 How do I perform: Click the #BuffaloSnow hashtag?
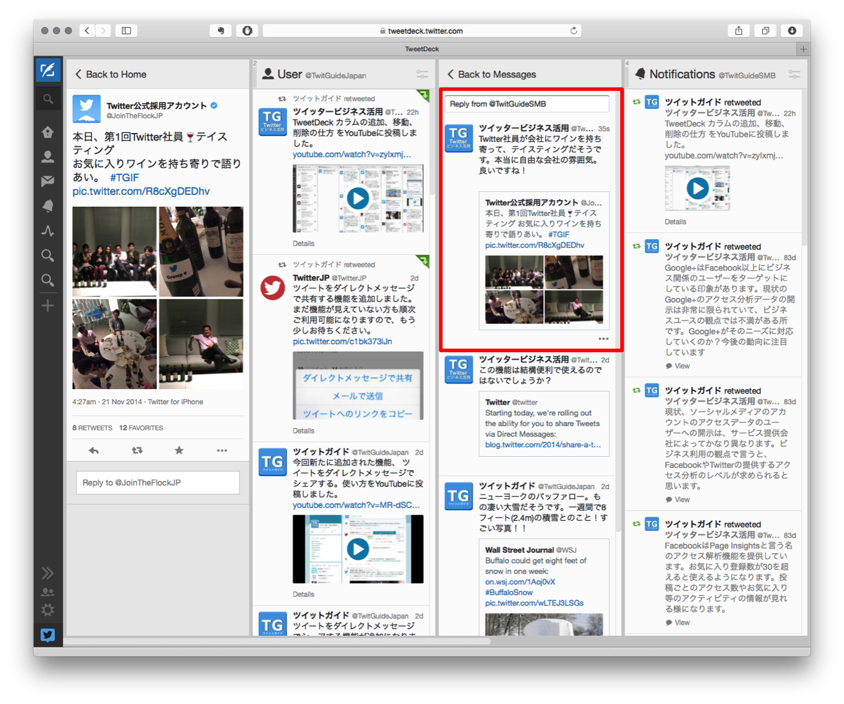tap(509, 592)
